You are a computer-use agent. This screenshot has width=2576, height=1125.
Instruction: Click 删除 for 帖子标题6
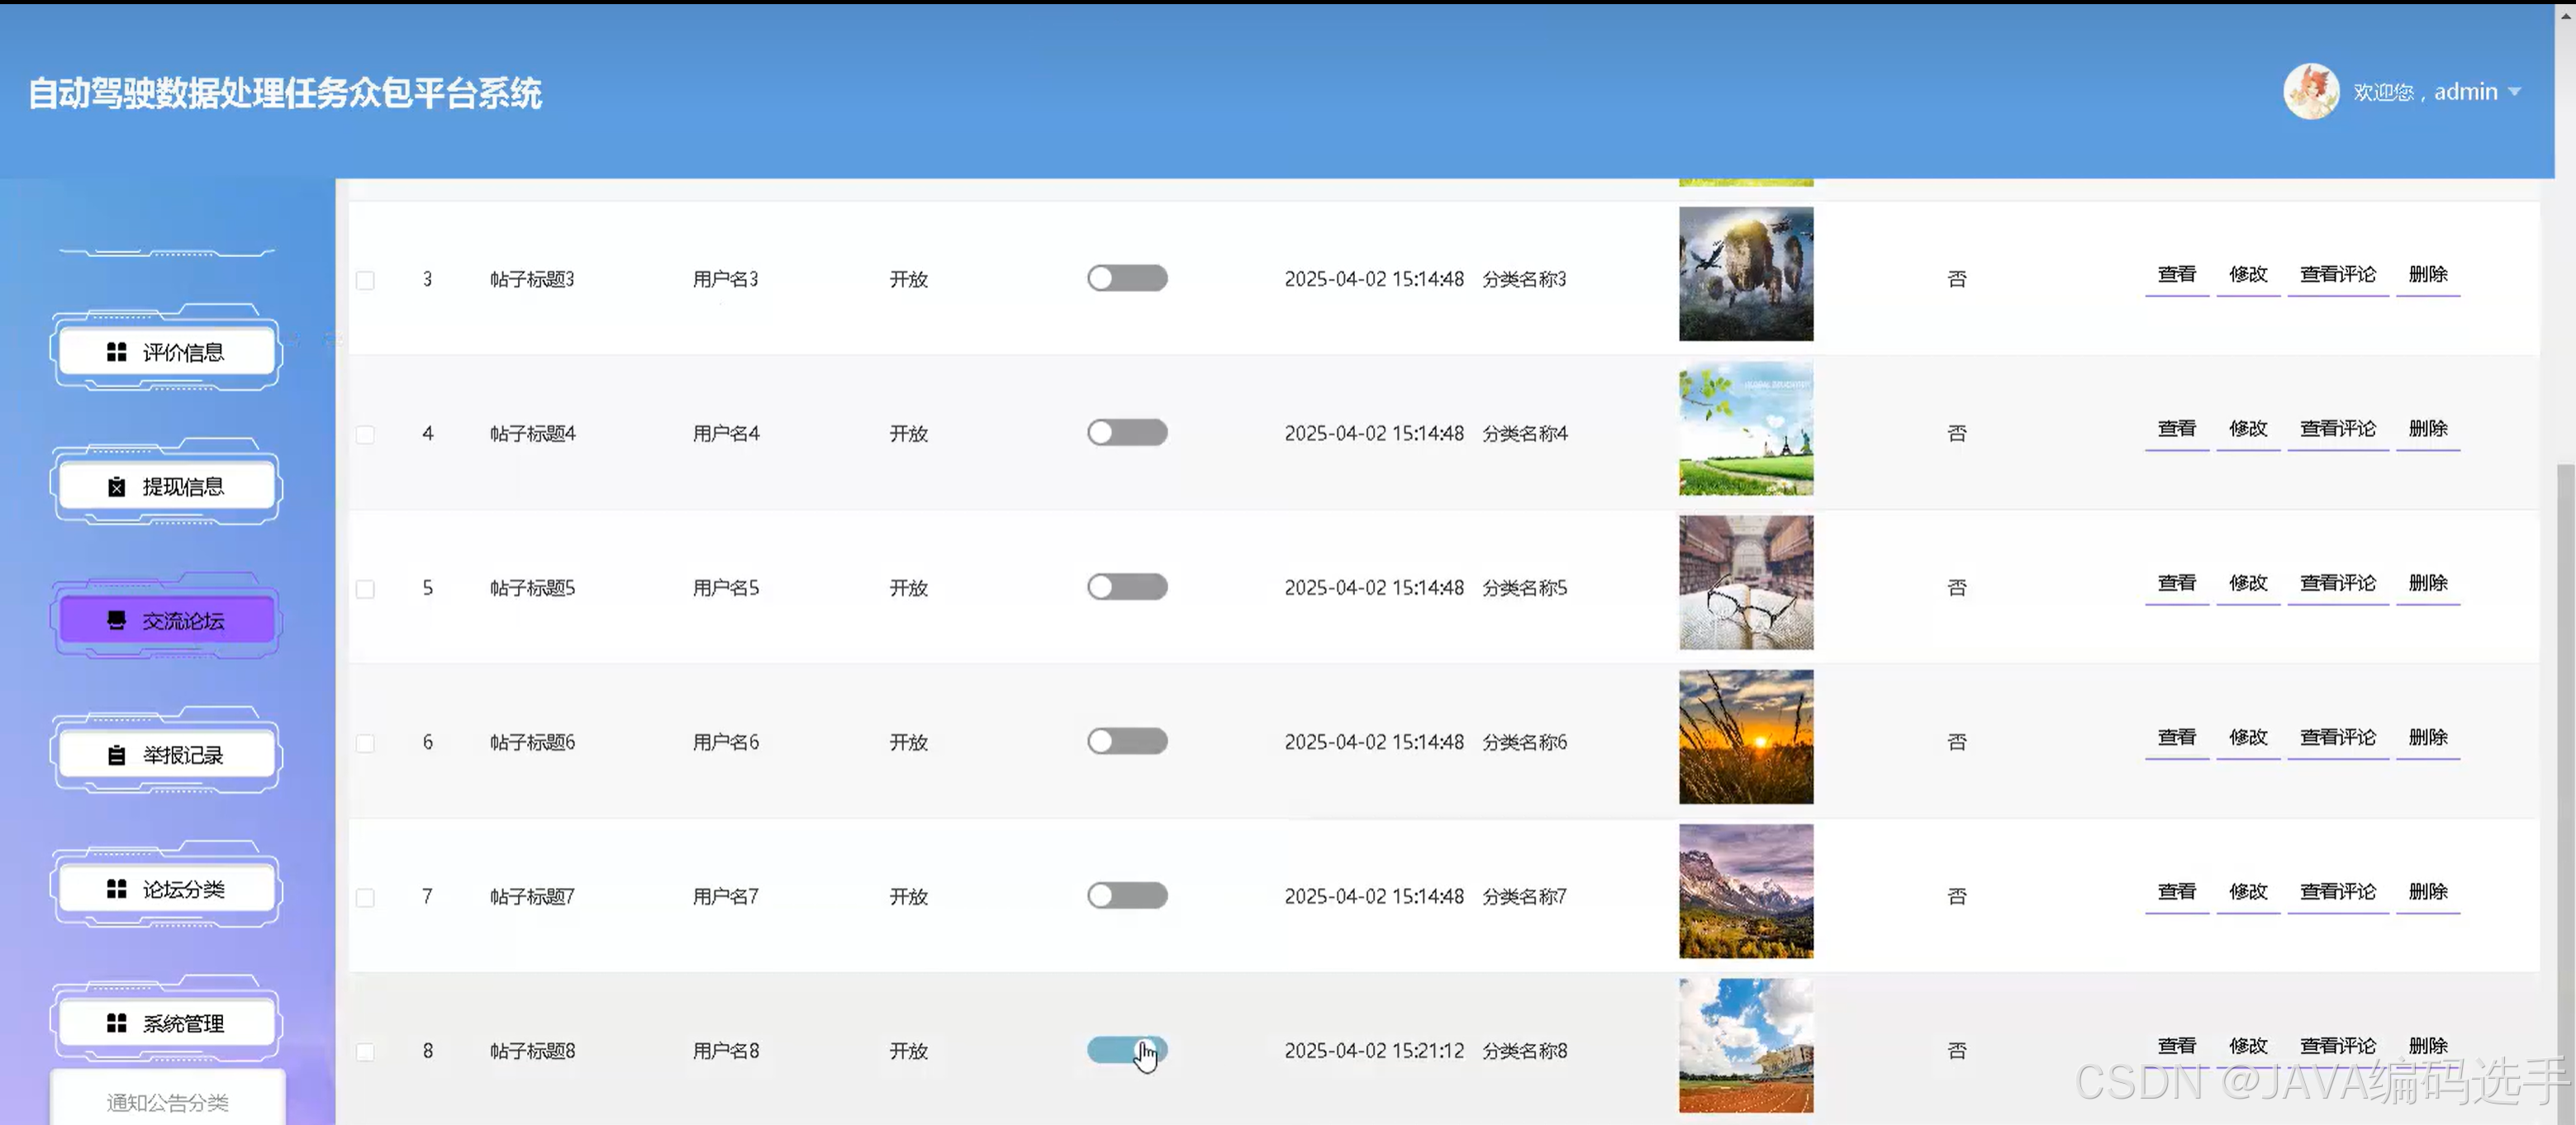(2427, 738)
